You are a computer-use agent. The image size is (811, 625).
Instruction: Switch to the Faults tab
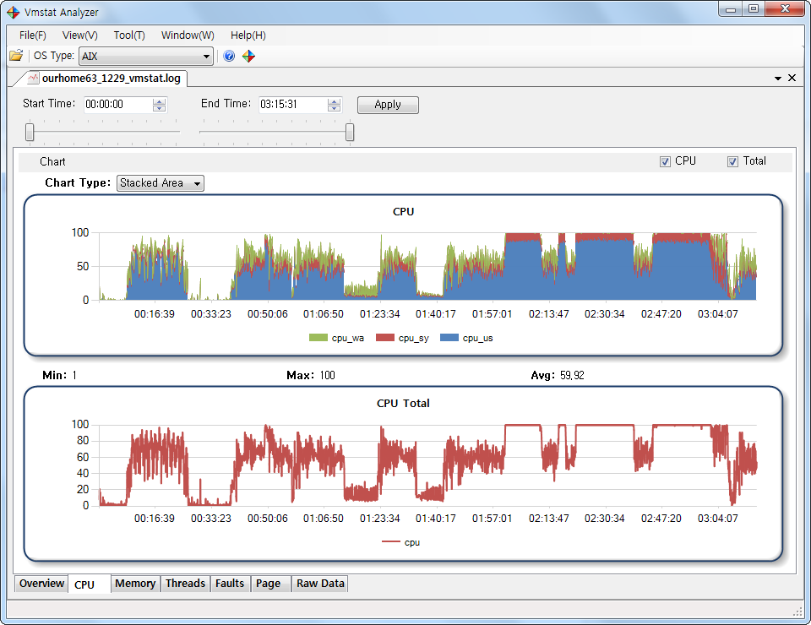click(230, 583)
